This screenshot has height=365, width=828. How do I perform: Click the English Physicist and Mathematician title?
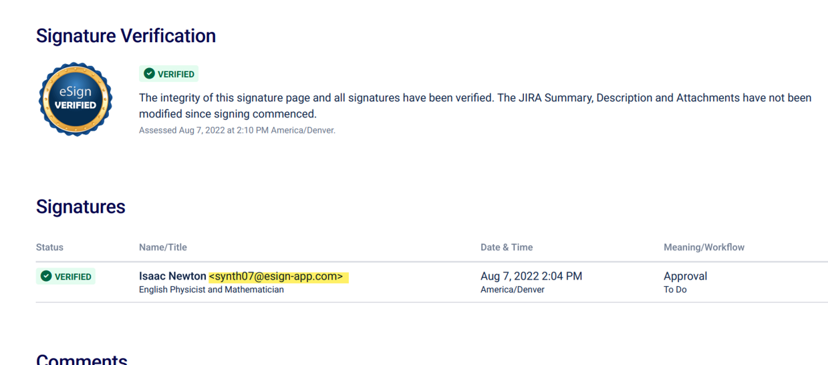(x=211, y=290)
